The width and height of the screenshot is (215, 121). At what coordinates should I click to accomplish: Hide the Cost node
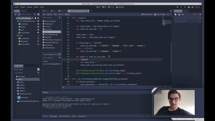pos(38,30)
